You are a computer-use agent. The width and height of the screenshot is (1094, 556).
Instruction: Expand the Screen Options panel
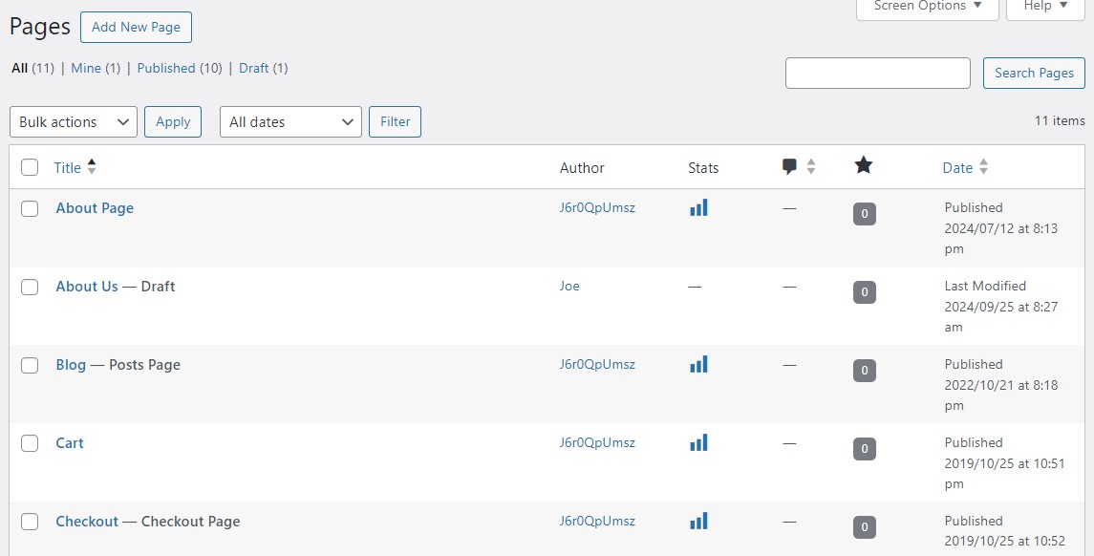pos(927,7)
